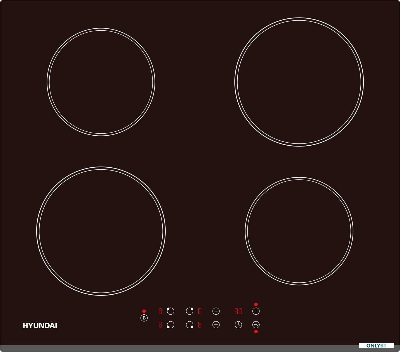The width and height of the screenshot is (400, 352).
Task: Select the front-right burner zone icon
Action: 190,325
